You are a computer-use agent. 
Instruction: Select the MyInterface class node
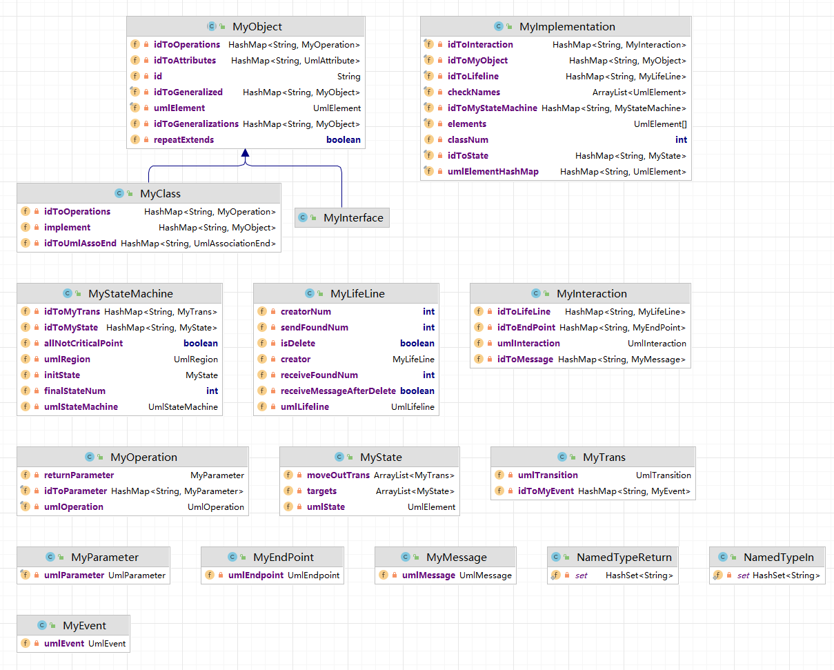pos(341,218)
